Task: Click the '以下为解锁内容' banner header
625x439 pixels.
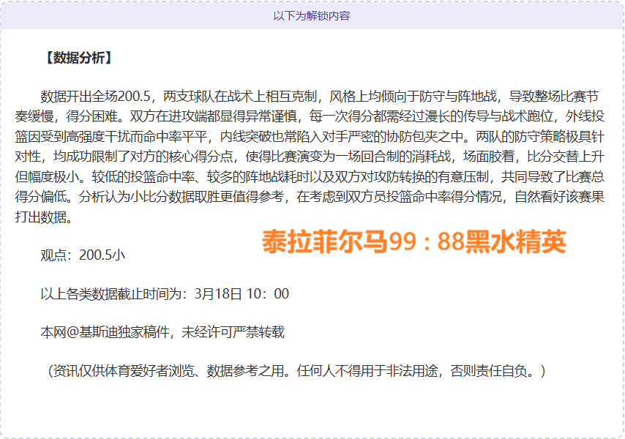Action: click(x=312, y=15)
